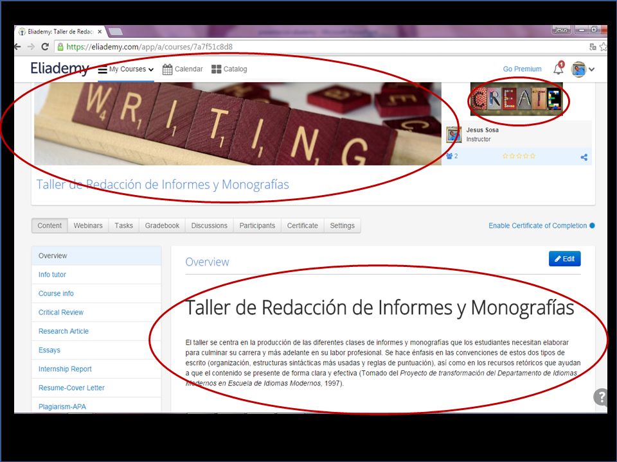Open the notifications bell icon

coord(559,69)
